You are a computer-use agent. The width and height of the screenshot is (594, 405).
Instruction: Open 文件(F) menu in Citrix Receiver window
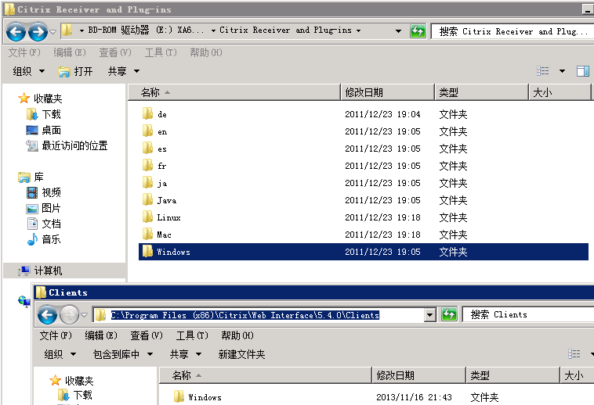(x=24, y=52)
